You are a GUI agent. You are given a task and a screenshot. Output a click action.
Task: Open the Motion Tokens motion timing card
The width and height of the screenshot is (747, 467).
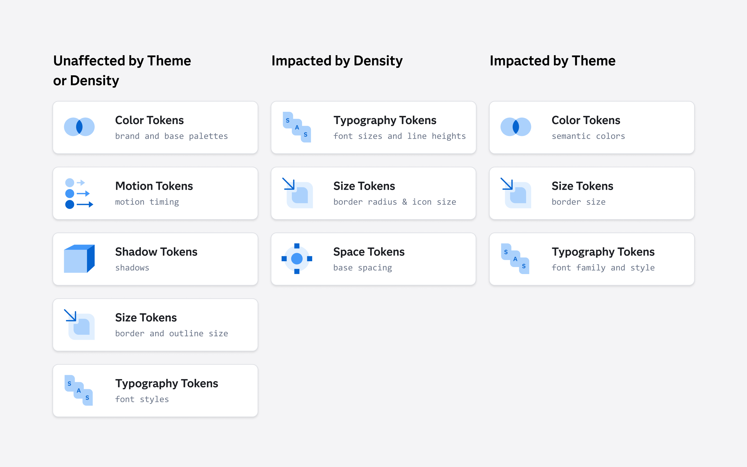[x=155, y=193]
